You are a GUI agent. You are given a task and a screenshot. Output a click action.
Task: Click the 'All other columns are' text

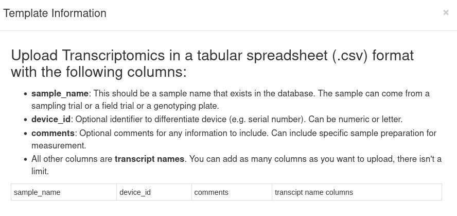pos(72,159)
